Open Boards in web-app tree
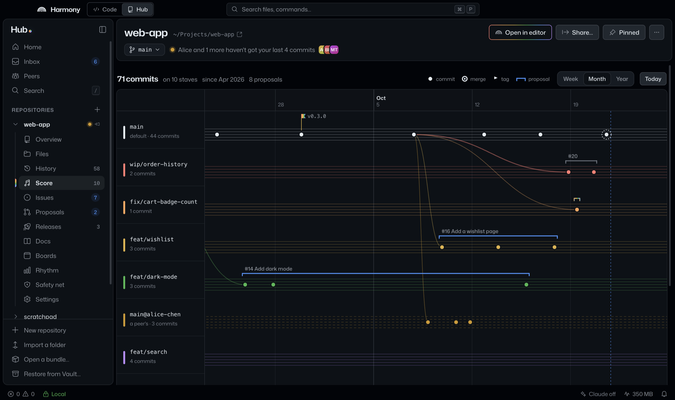Viewport: 675px width, 400px height. pyautogui.click(x=62, y=256)
